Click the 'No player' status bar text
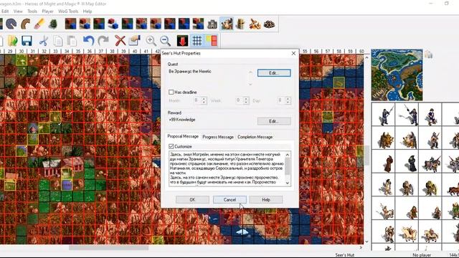This screenshot has height=258, width=459. (422, 255)
